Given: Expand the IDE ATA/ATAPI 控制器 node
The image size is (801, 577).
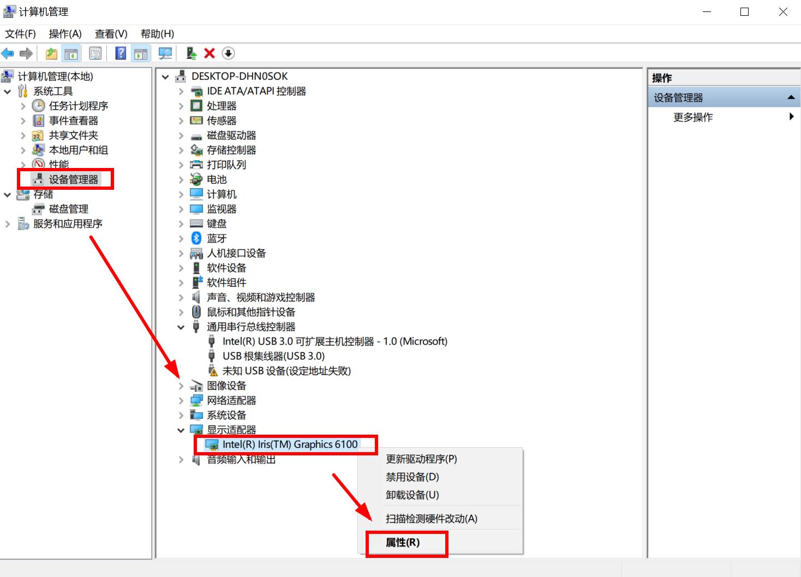Looking at the screenshot, I should 181,91.
